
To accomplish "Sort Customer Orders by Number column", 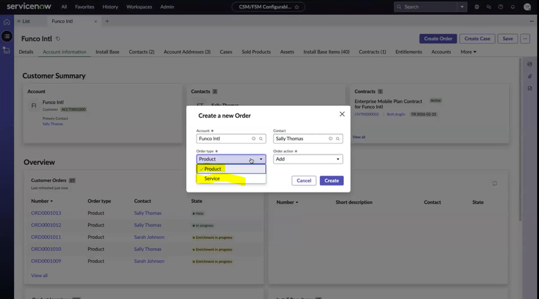I will (x=42, y=201).
